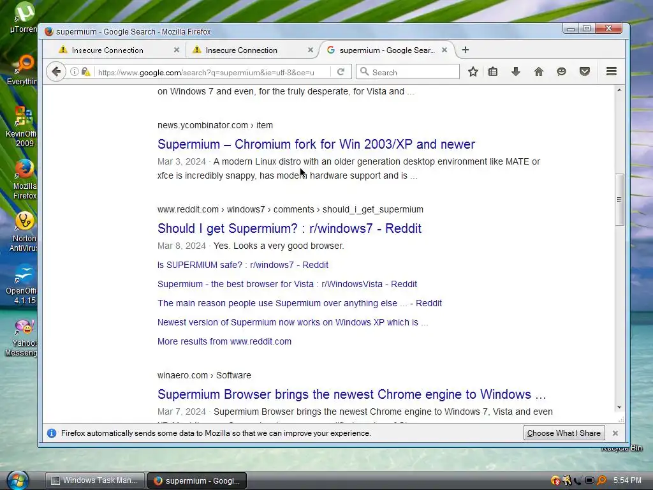Open Mozilla Firefox desktop shortcut
The image size is (653, 490).
24,179
